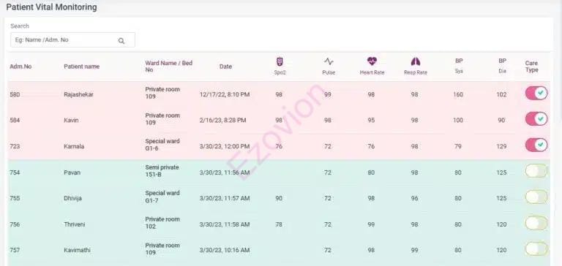Click ward Special ward G1-7
562x266 pixels.
[x=162, y=197]
